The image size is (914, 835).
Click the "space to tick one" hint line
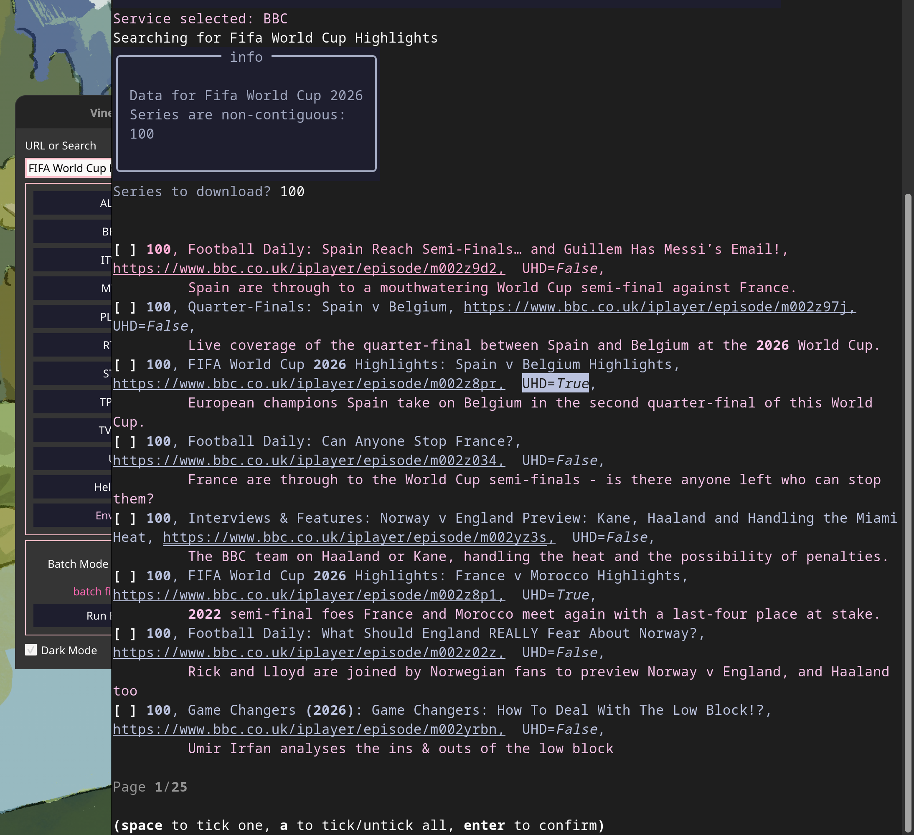point(359,825)
